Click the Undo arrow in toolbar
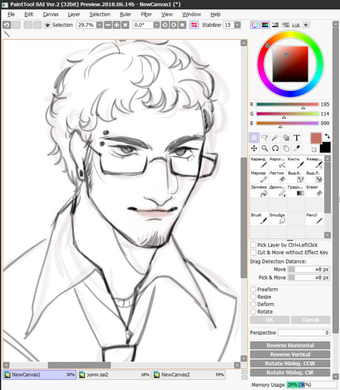The image size is (340, 390). [7, 25]
